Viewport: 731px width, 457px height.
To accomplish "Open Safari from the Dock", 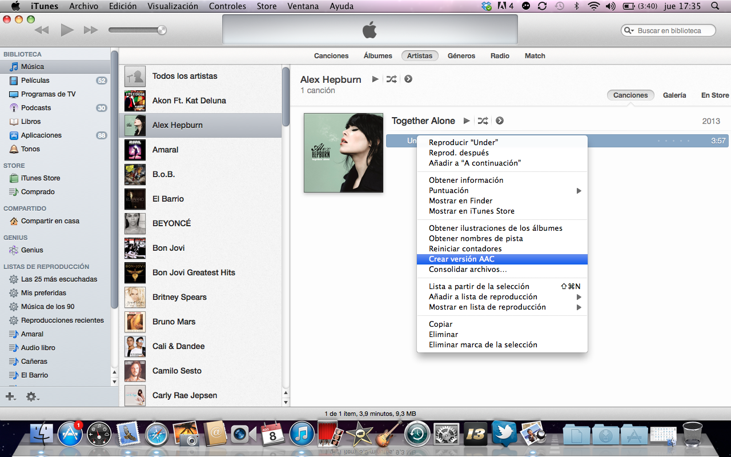I will [158, 434].
